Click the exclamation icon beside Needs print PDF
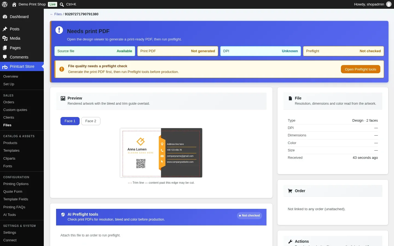This screenshot has width=394, height=246. click(59, 30)
